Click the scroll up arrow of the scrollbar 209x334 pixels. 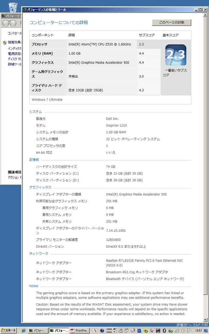tap(205, 15)
